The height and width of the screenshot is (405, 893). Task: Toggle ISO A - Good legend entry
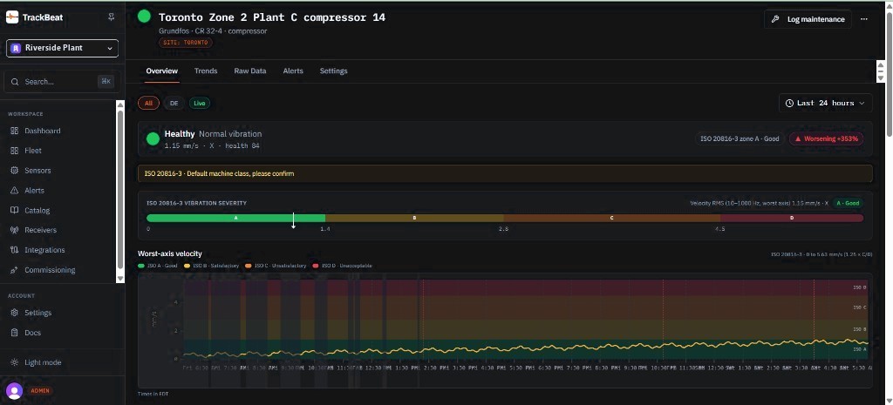point(158,266)
